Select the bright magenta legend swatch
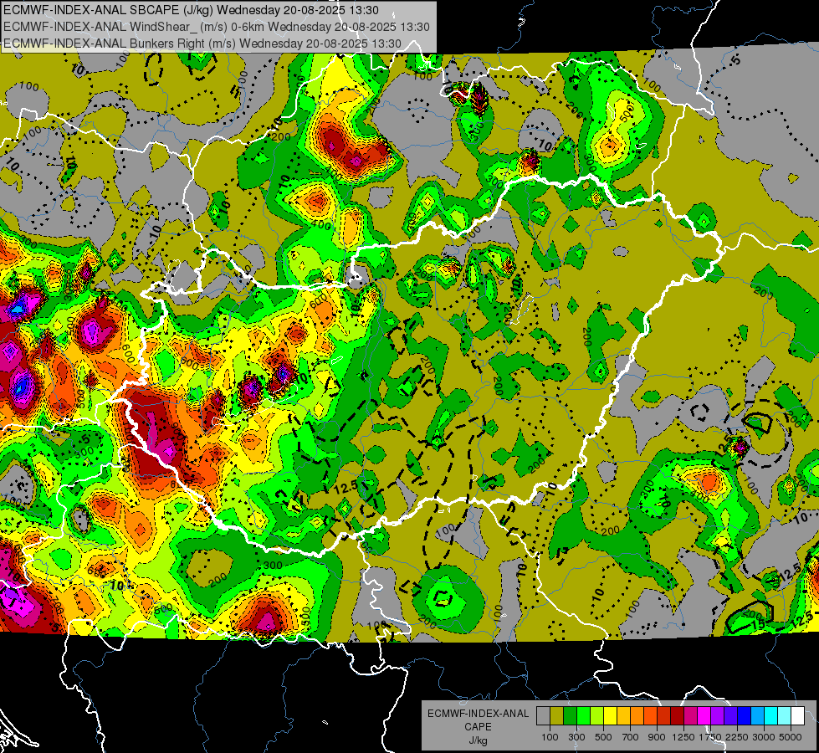 (x=704, y=715)
